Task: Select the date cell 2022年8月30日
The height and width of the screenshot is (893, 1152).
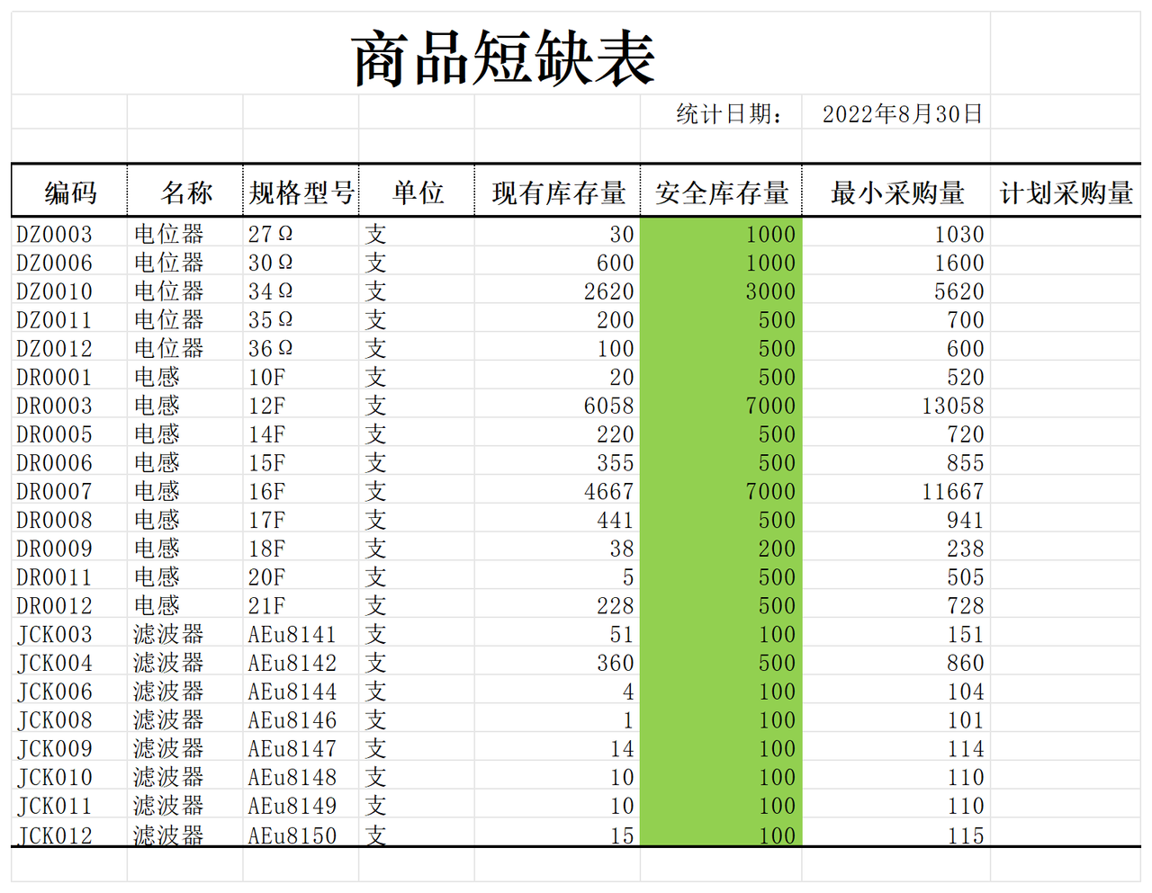Action: click(x=896, y=113)
